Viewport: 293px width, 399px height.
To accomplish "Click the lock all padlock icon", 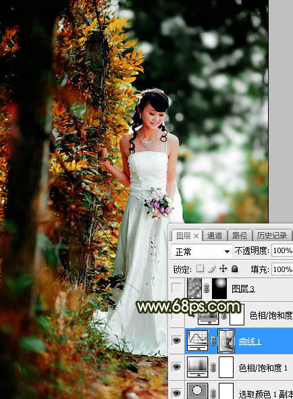I will tap(234, 269).
